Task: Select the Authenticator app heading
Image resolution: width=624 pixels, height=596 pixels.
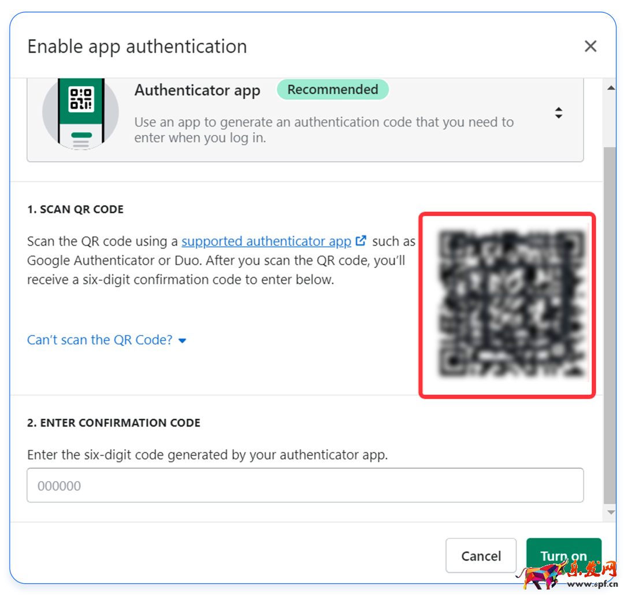Action: (x=198, y=91)
